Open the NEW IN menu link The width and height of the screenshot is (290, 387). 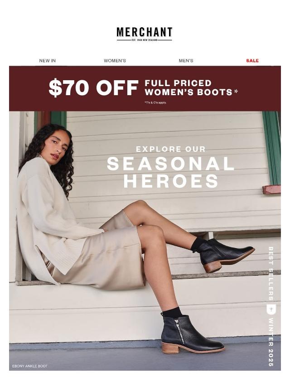[x=48, y=61]
